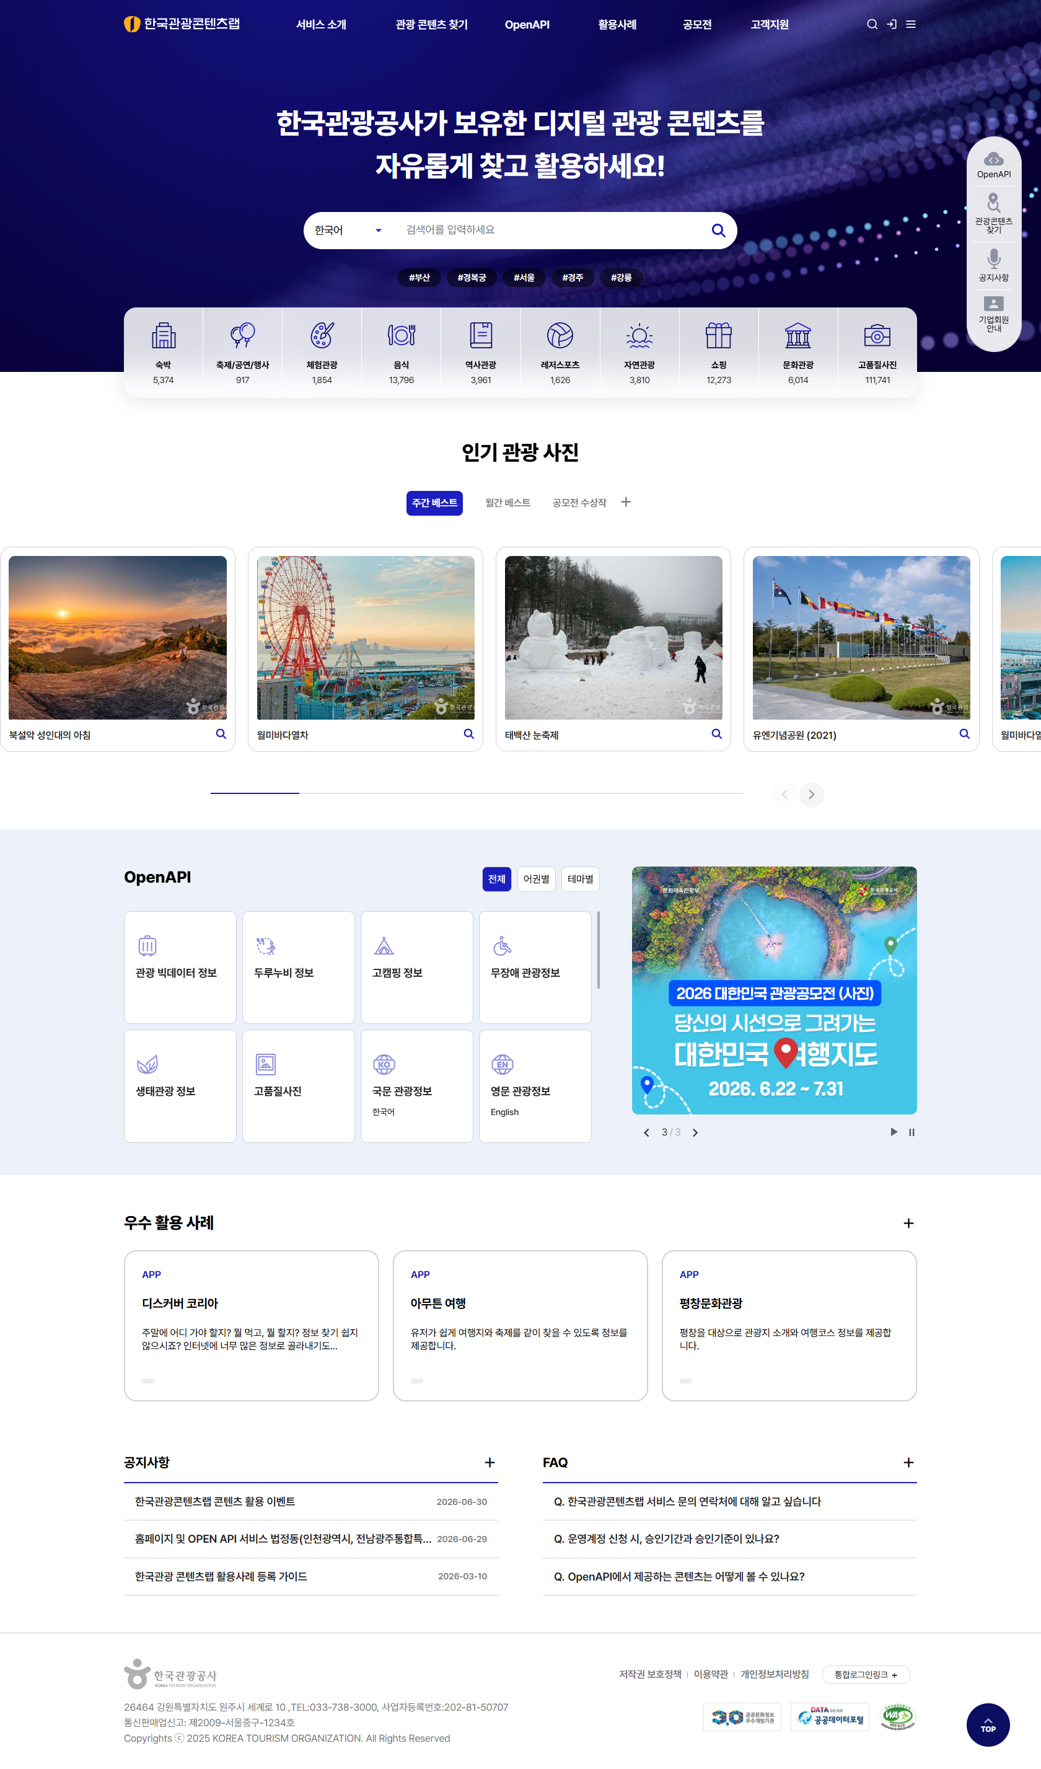The image size is (1041, 1769).
Task: Click the header search magnifier icon
Action: tap(872, 25)
